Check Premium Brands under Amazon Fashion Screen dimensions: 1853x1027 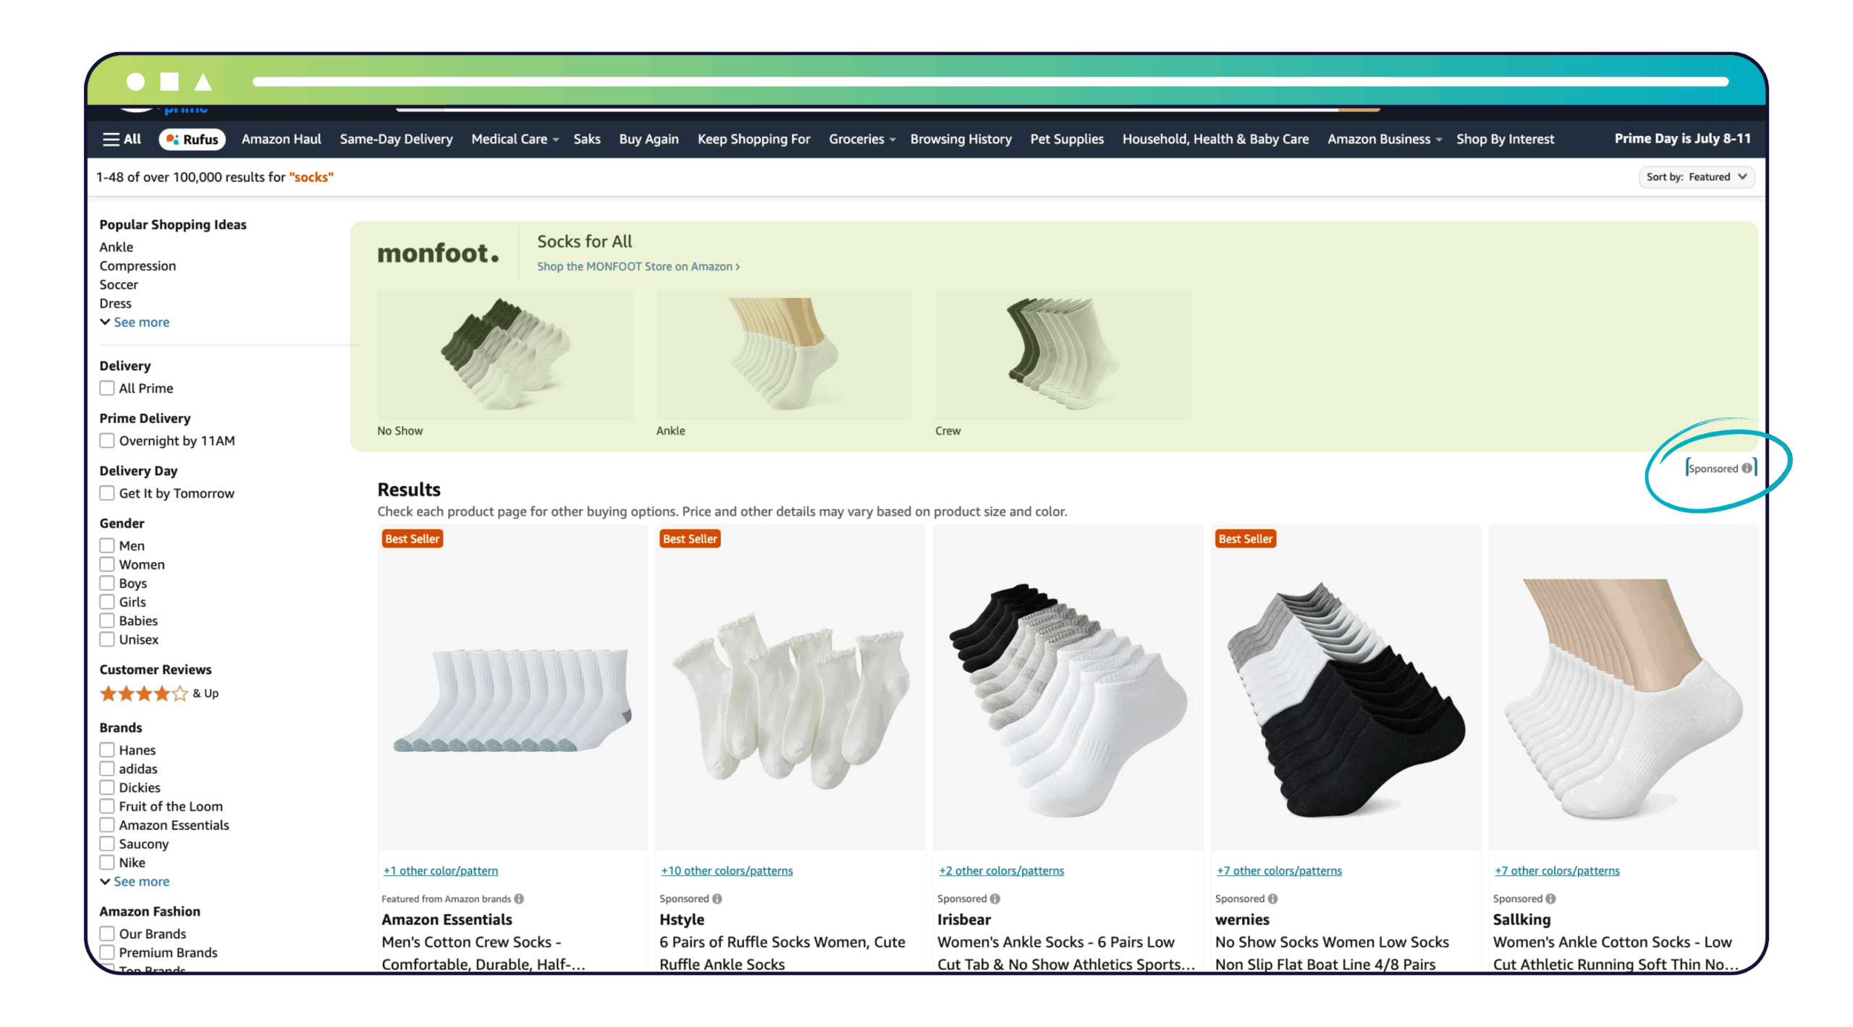(x=107, y=953)
